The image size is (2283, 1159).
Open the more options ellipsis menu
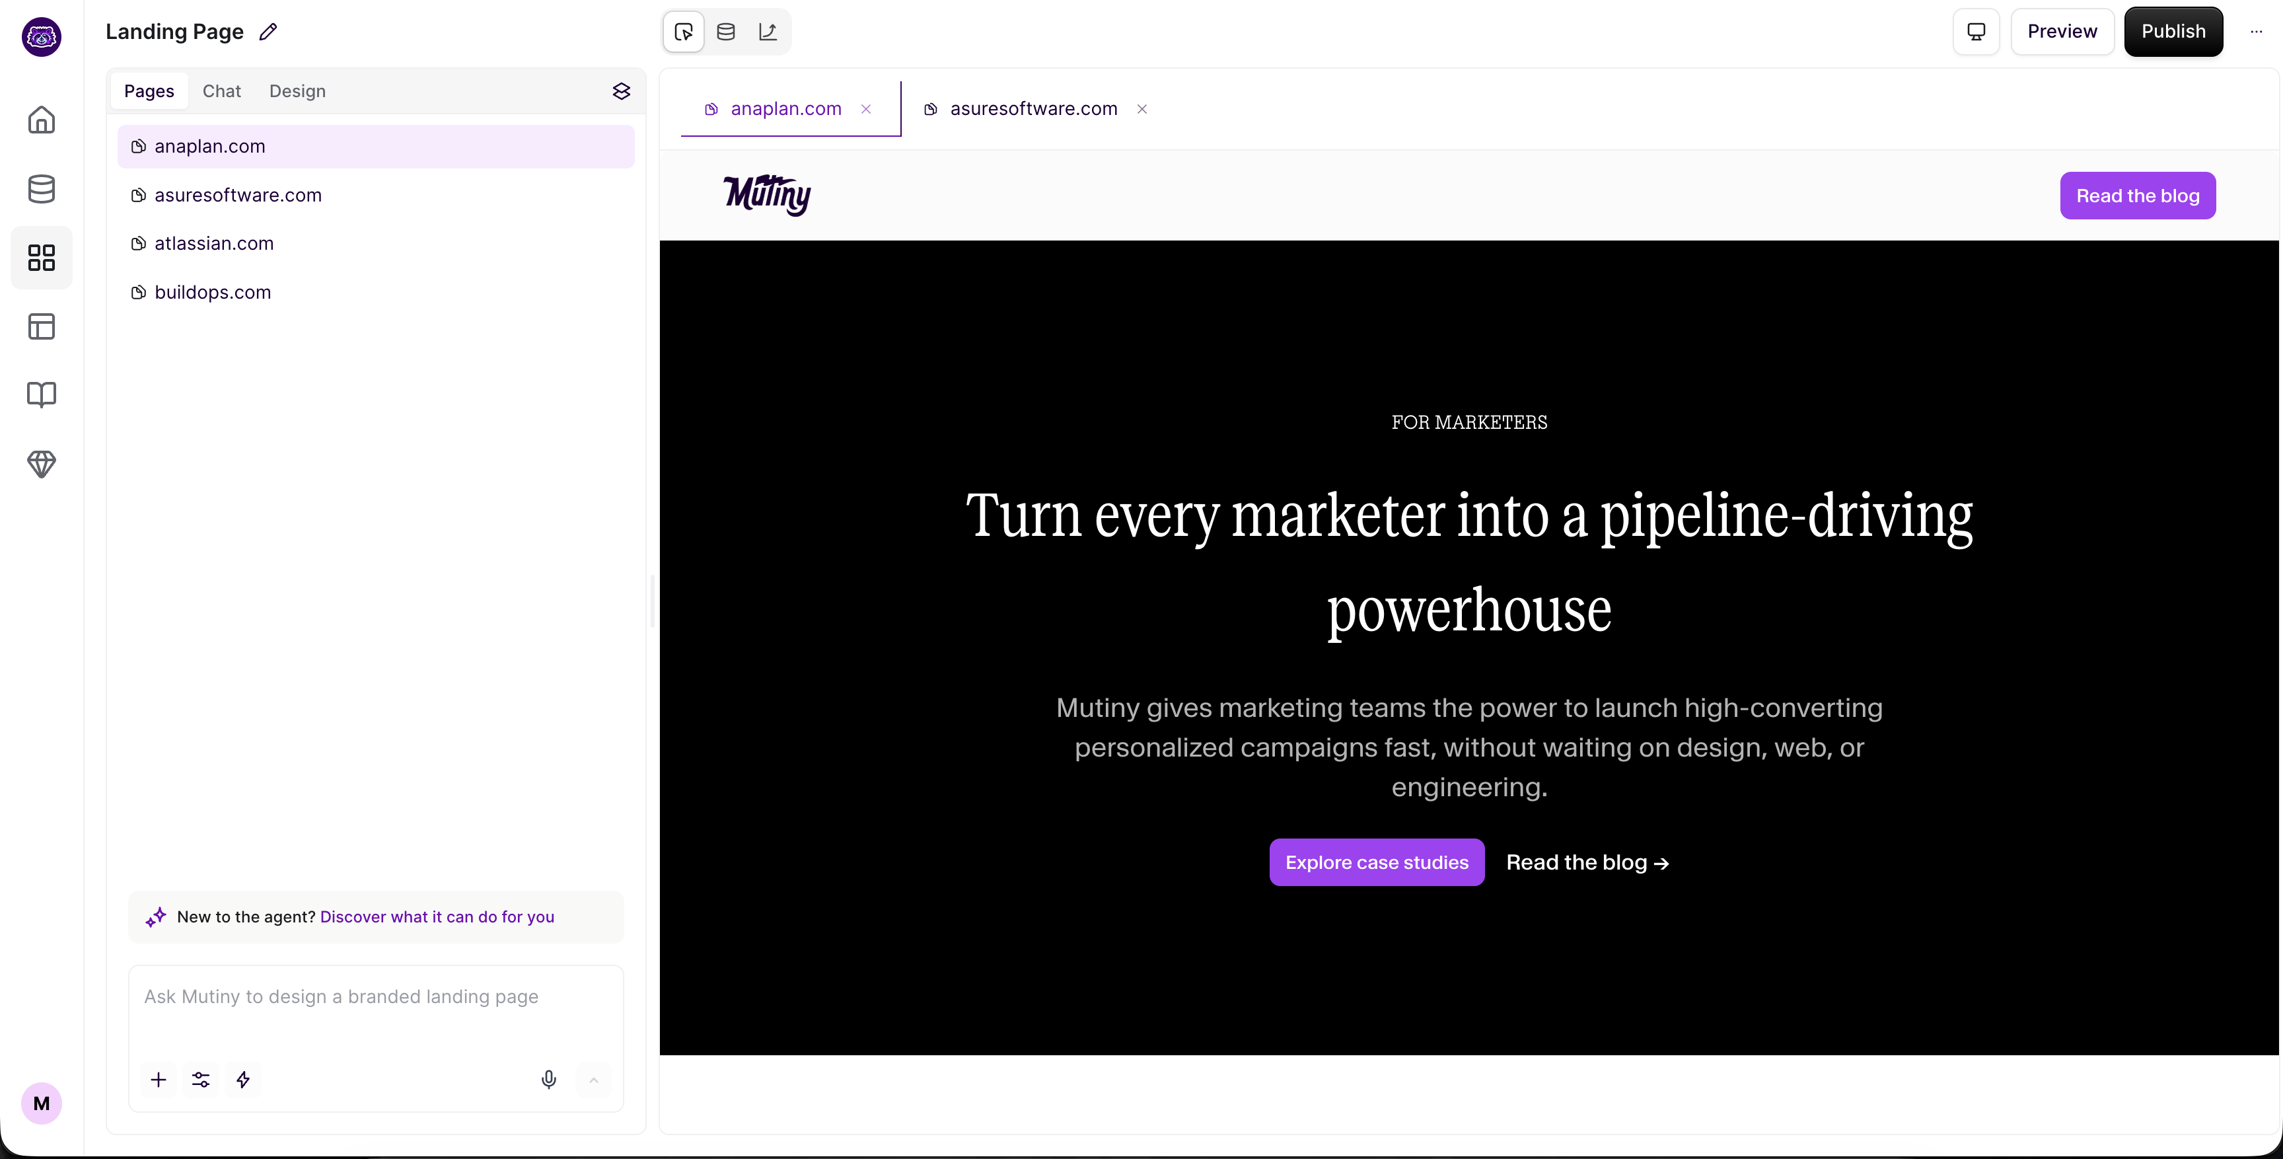[x=2257, y=32]
